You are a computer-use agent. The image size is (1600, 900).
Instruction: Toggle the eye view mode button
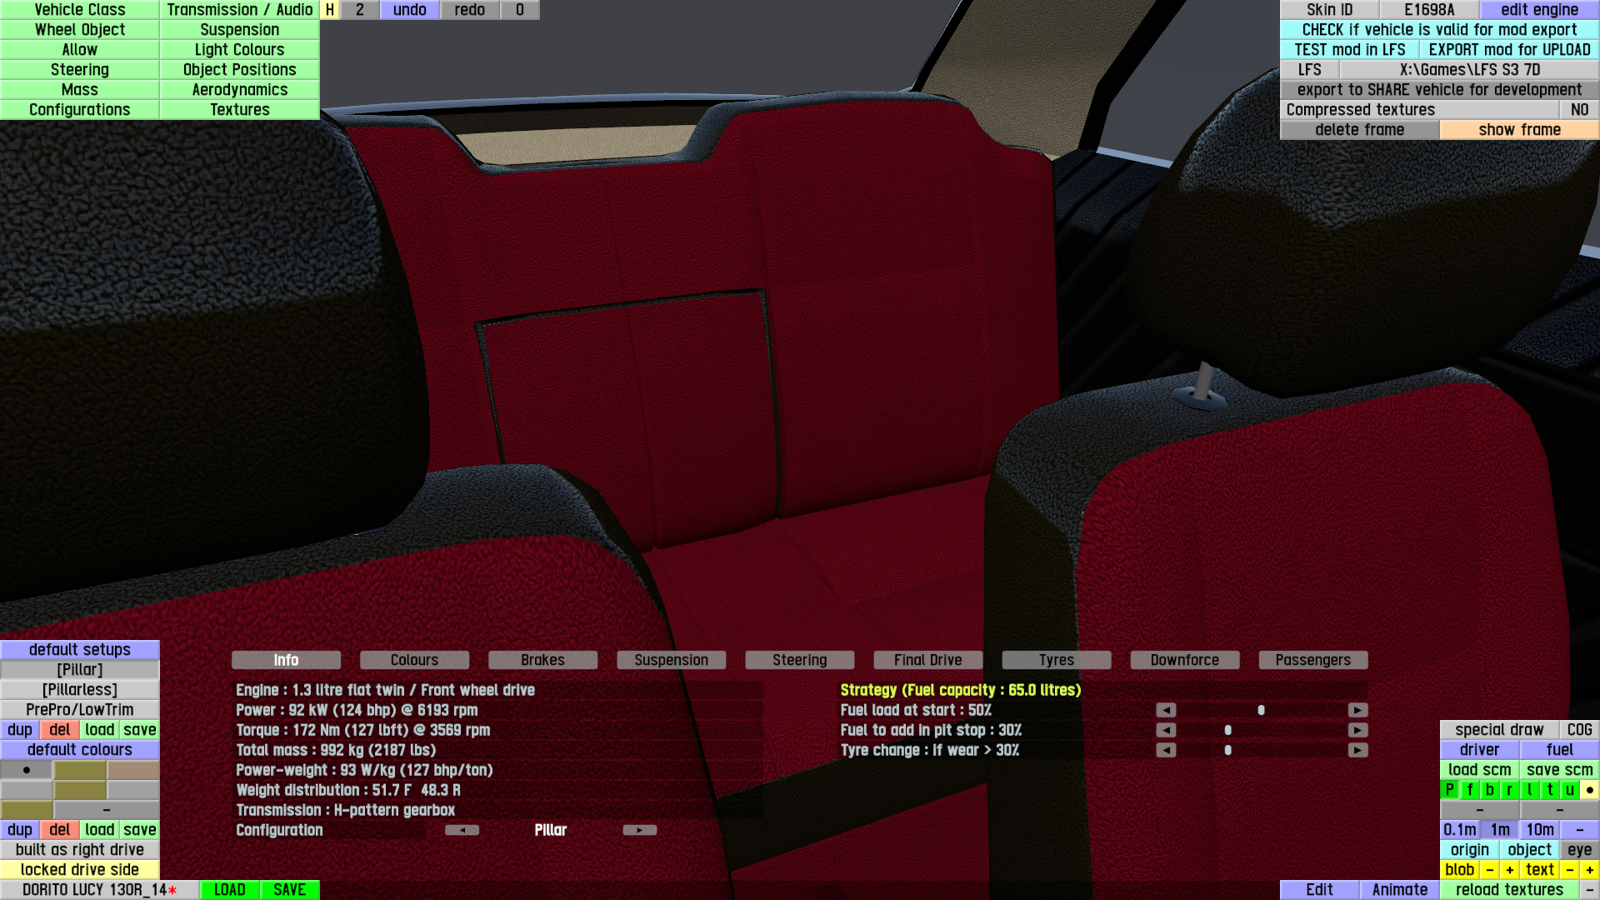pyautogui.click(x=1579, y=850)
